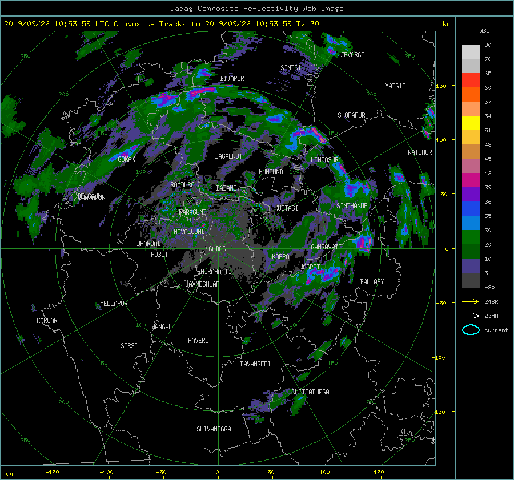Click the yellow 24SR arrow legend icon
This screenshot has height=480, width=514.
[x=471, y=301]
